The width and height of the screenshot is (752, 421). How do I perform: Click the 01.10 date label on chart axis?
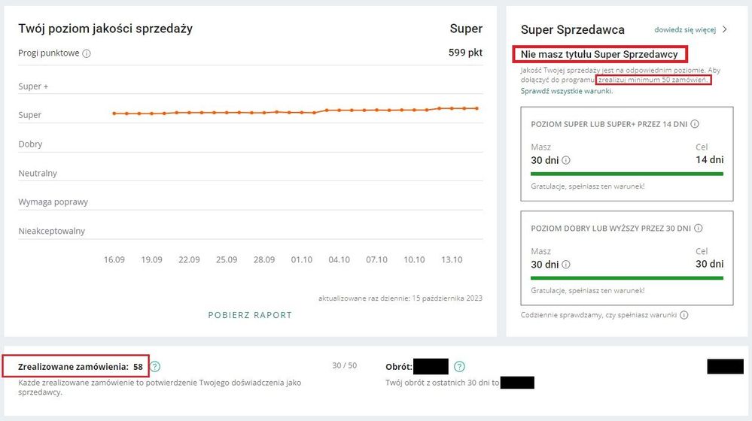[301, 259]
